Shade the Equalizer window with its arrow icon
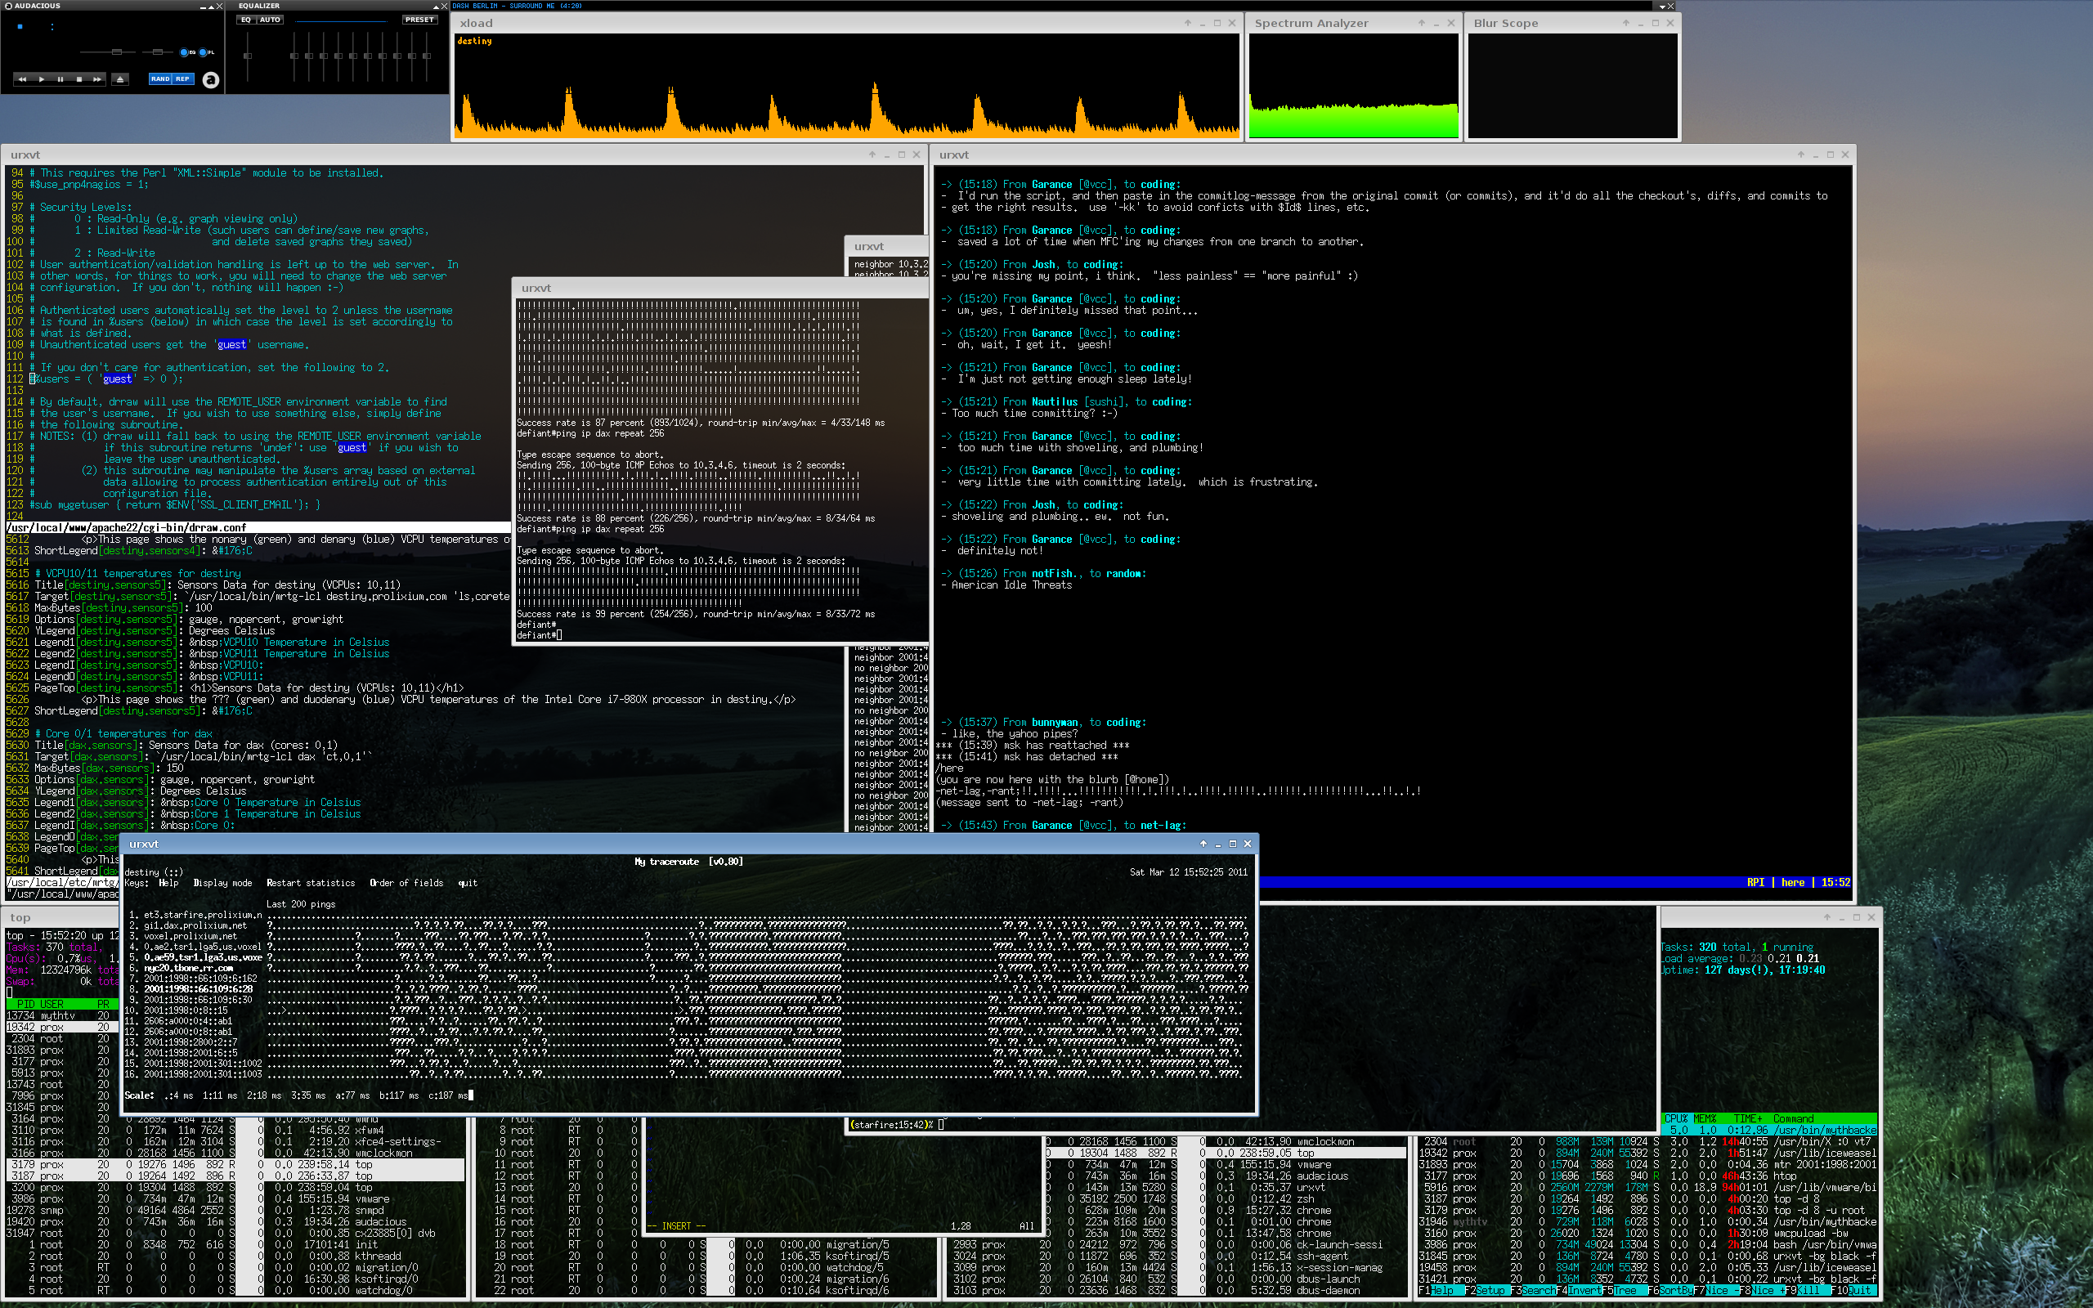Image resolution: width=2093 pixels, height=1308 pixels. pos(436,6)
